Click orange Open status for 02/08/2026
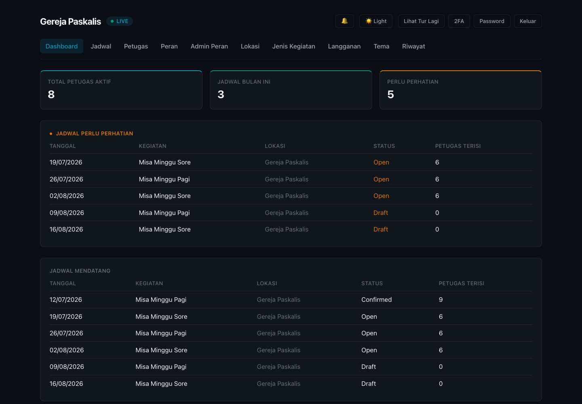This screenshot has width=582, height=404. pyautogui.click(x=381, y=196)
